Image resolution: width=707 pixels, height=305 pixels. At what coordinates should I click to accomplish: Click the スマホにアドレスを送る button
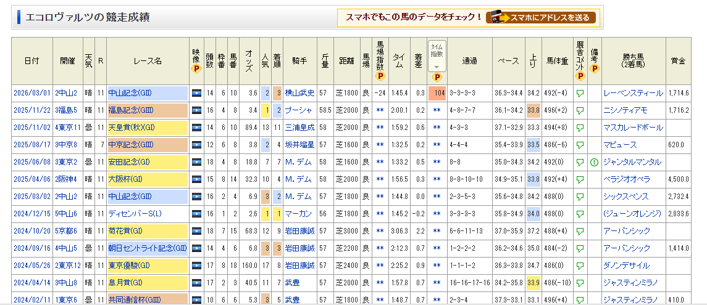[541, 17]
